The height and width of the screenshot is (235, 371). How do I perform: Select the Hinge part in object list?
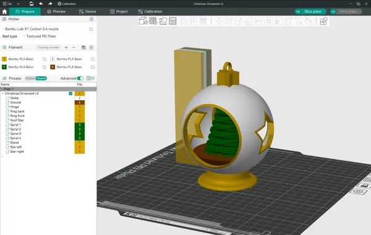tap(14, 107)
